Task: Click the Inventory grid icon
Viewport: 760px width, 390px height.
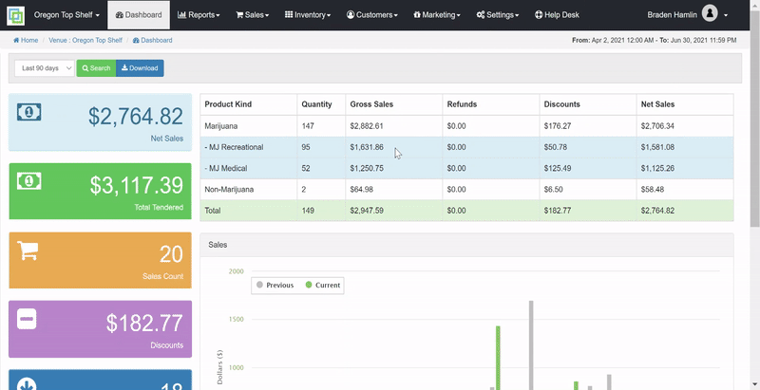Action: coord(289,15)
